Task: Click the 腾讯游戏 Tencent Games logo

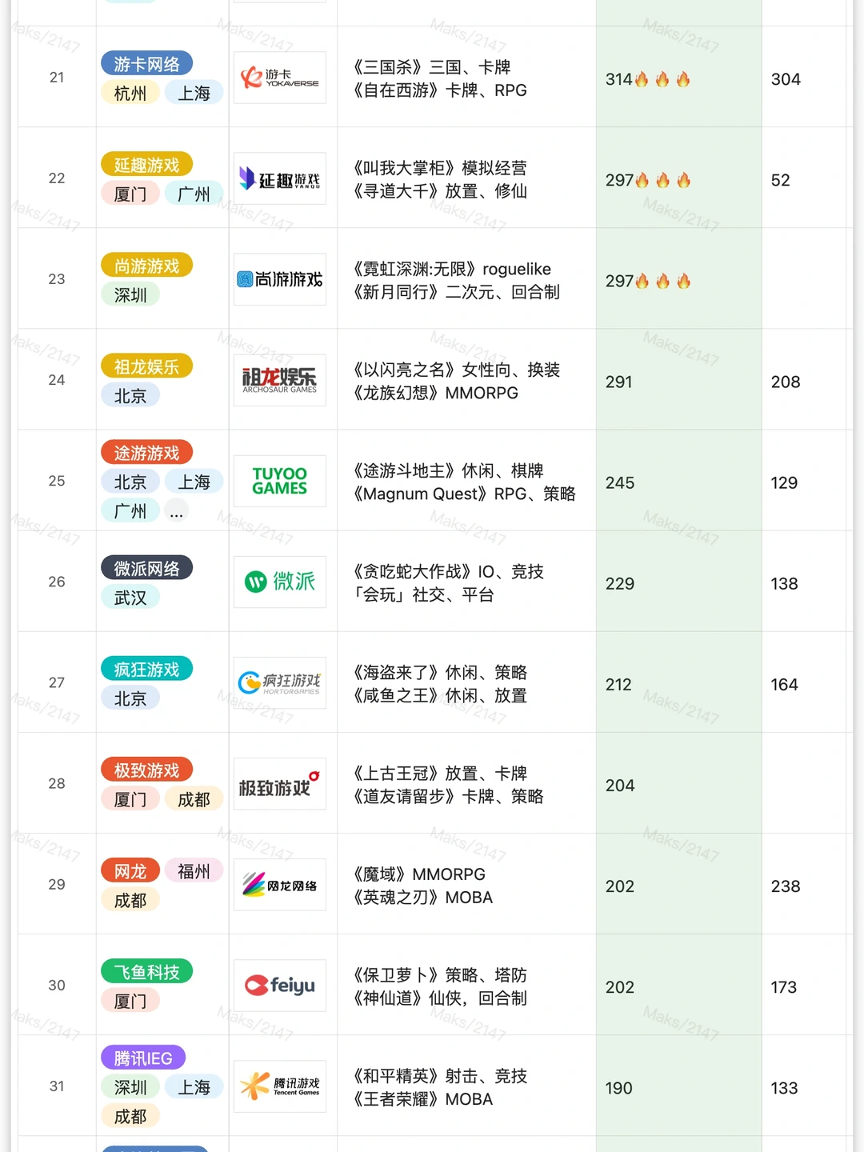Action: (x=280, y=1086)
